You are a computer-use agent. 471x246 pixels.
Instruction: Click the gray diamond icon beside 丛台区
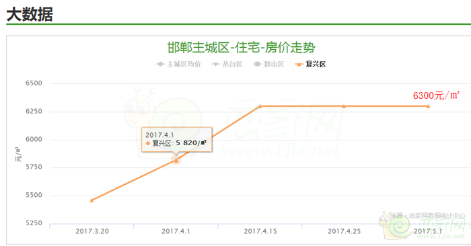(215, 65)
